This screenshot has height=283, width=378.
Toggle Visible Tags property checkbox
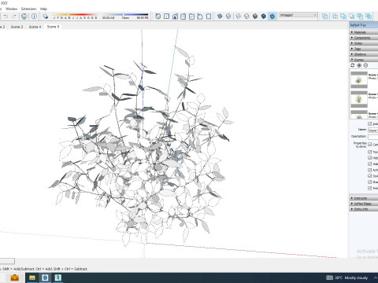[x=370, y=164]
